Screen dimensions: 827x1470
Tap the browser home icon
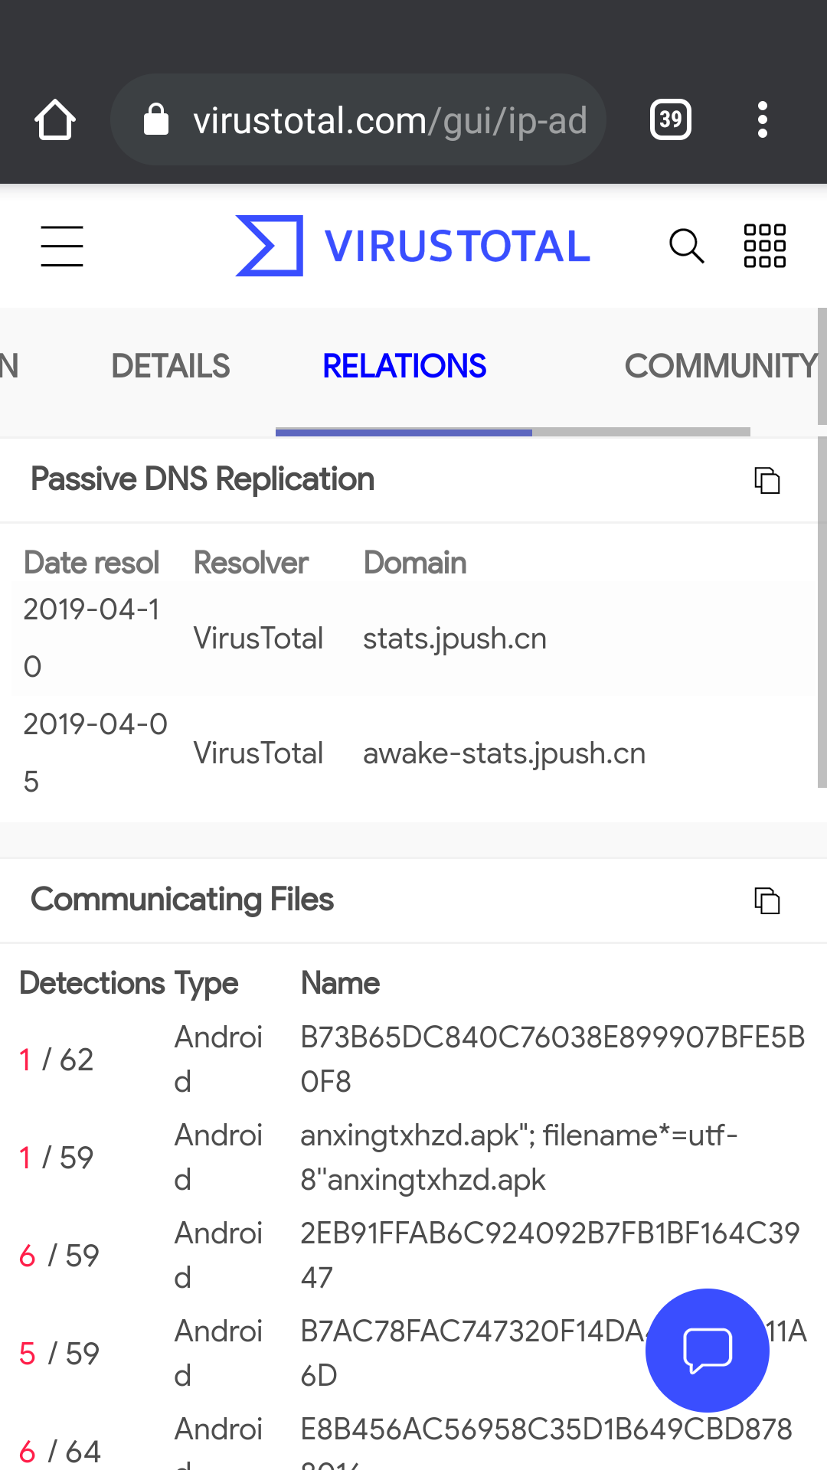pos(55,119)
